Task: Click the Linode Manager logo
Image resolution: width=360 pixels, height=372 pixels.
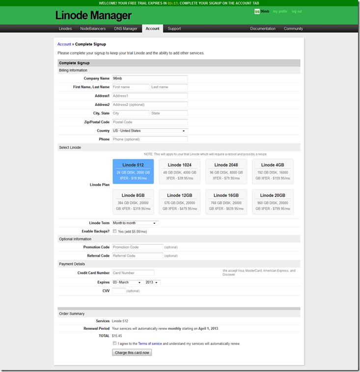Action: click(93, 15)
